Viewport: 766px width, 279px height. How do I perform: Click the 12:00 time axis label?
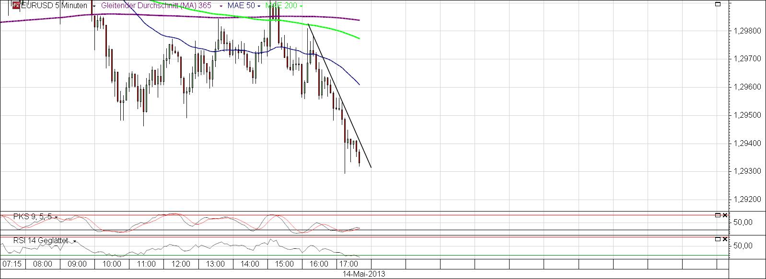(x=181, y=264)
